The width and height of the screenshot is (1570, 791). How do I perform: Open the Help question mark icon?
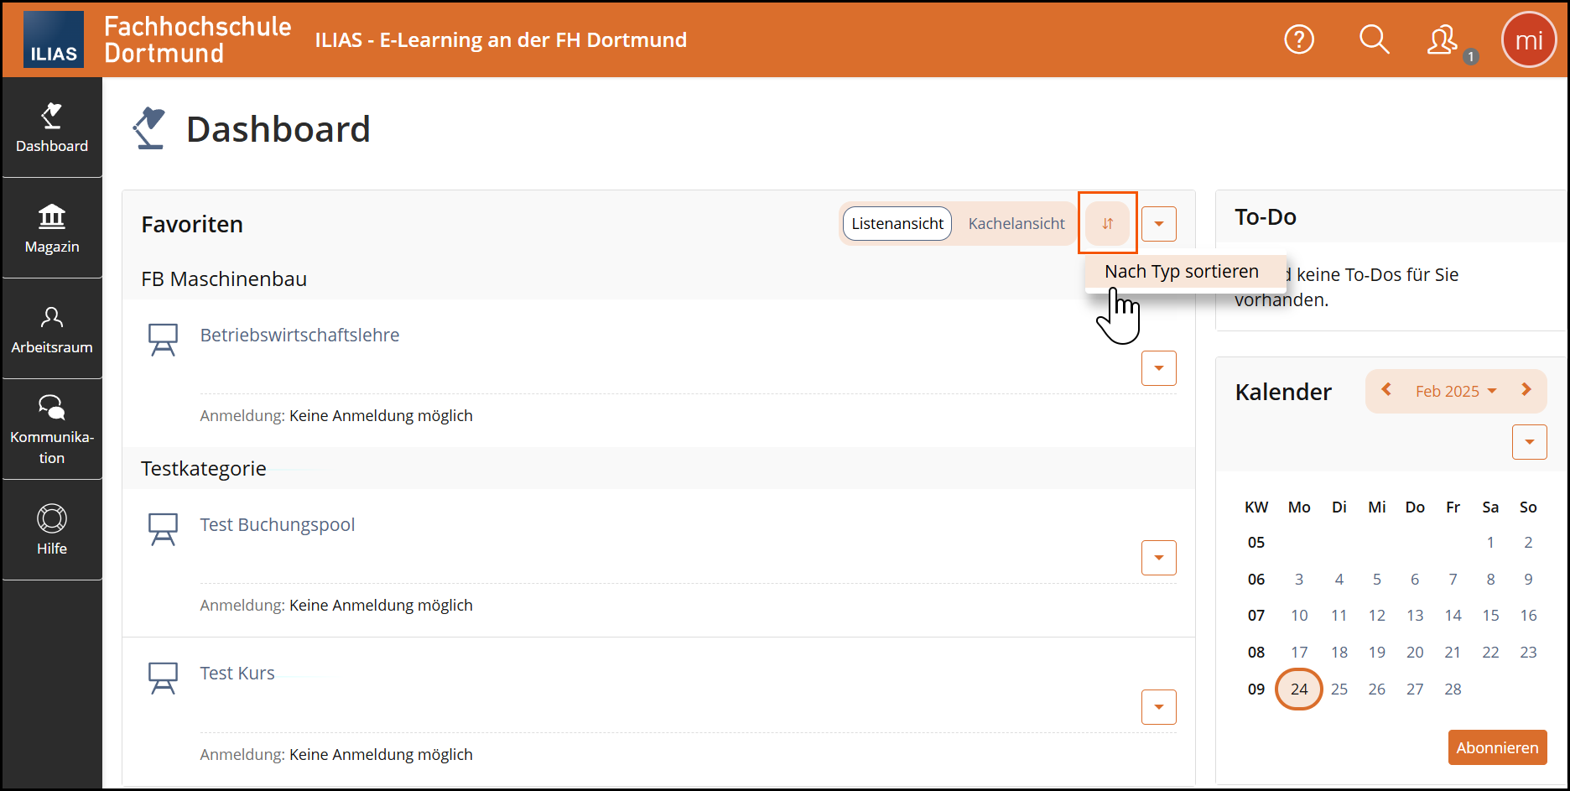pos(1299,39)
